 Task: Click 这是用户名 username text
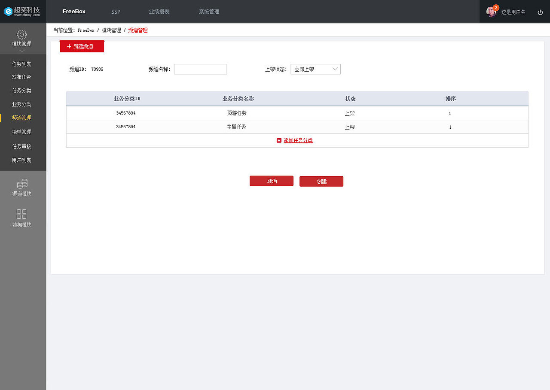pos(513,12)
